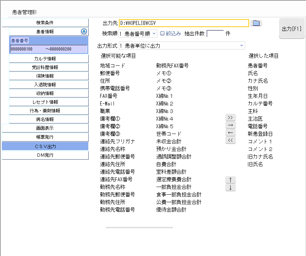Remove selected item with ← button

point(230,133)
